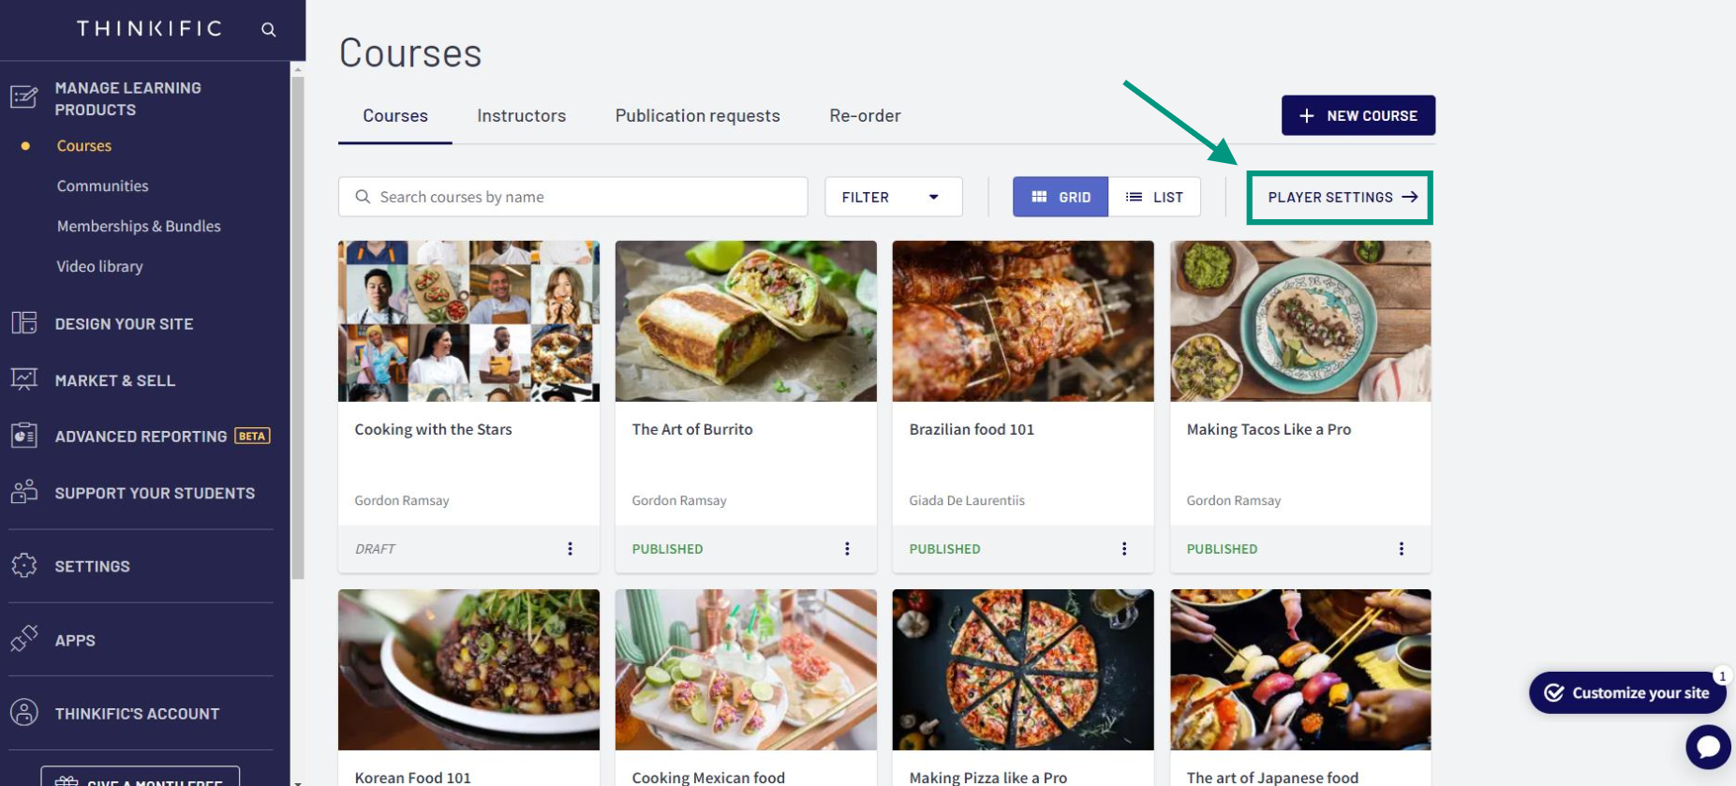1736x786 pixels.
Task: Click the Support Your Students icon
Action: [24, 492]
